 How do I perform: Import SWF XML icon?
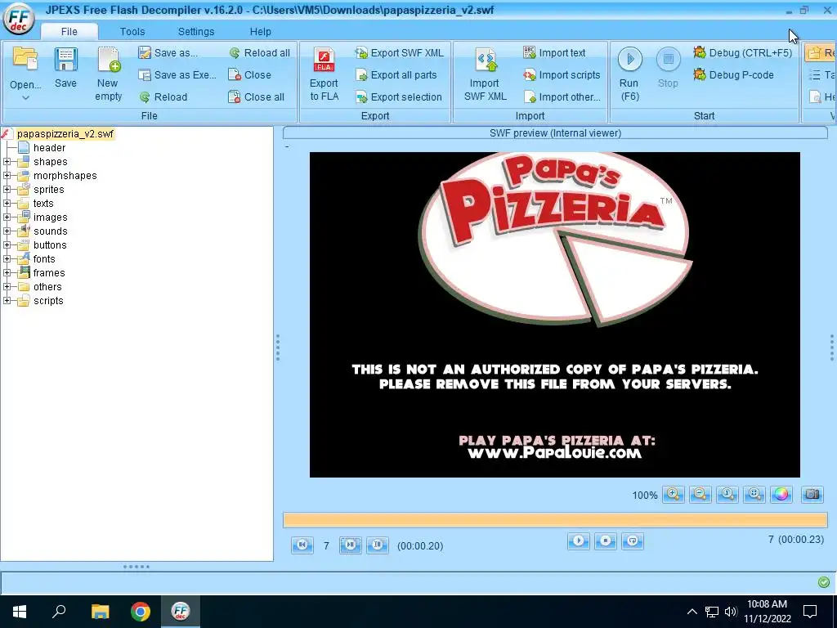485,60
